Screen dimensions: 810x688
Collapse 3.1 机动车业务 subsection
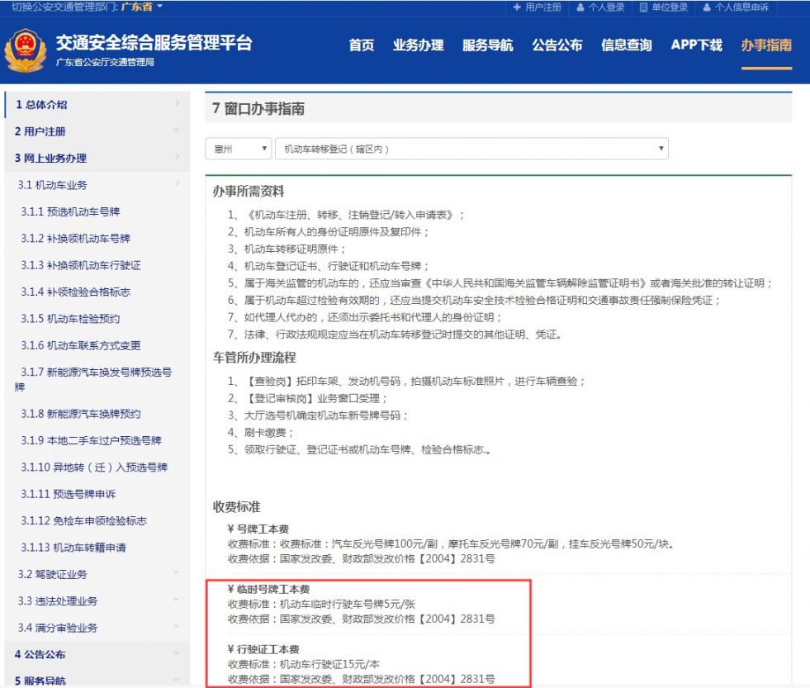coord(97,185)
